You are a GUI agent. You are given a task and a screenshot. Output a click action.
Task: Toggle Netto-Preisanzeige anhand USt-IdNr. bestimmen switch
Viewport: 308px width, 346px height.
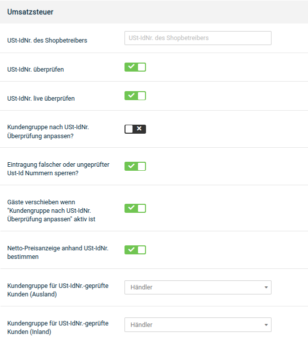coord(135,250)
